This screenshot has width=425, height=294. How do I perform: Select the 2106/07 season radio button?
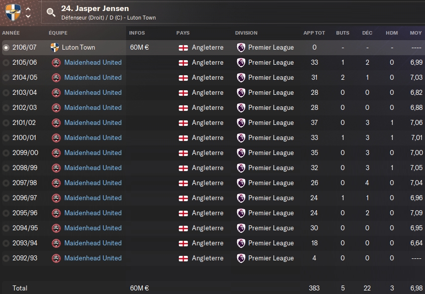[6, 48]
